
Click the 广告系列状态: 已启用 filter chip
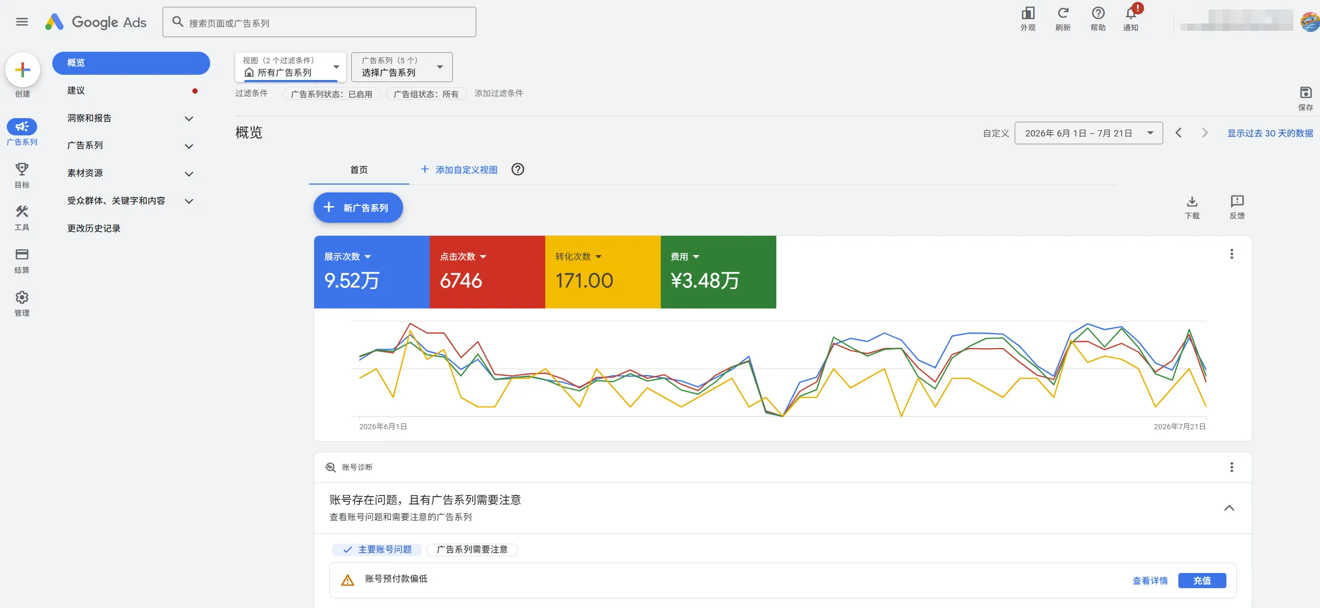pos(331,94)
